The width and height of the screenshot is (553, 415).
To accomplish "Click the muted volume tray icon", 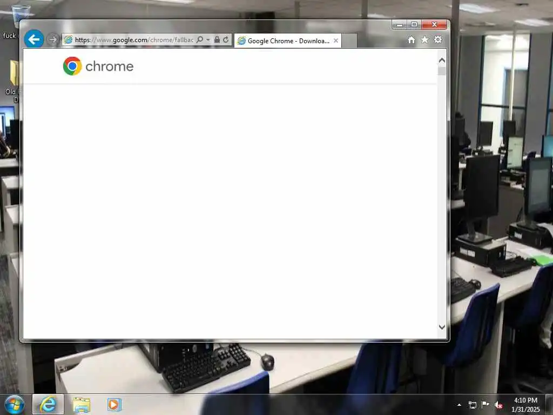I will click(x=498, y=405).
